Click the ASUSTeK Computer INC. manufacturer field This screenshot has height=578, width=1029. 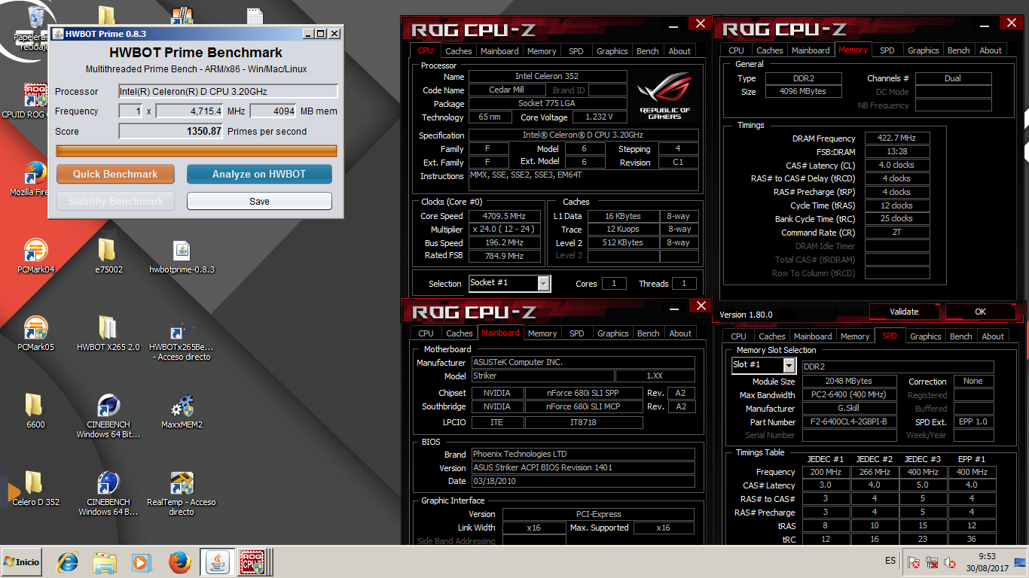coord(583,362)
